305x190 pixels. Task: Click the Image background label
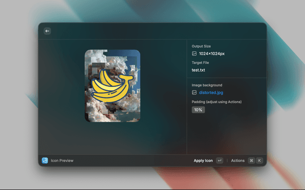(x=207, y=85)
